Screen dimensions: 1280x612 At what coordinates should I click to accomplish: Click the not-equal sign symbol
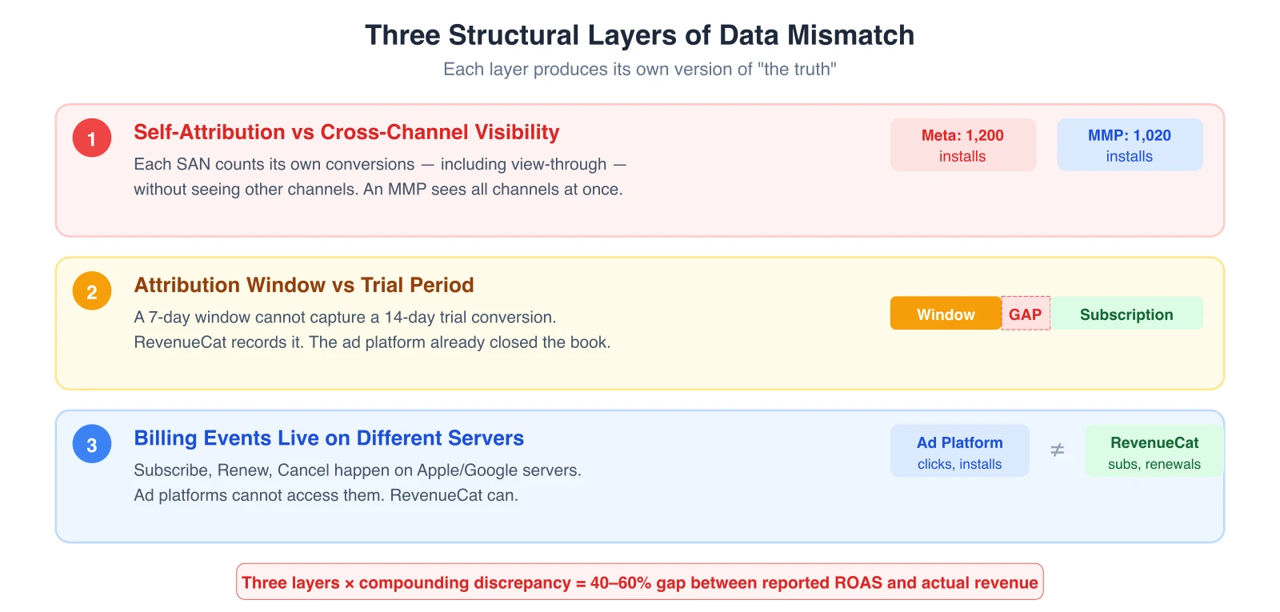tap(1057, 450)
